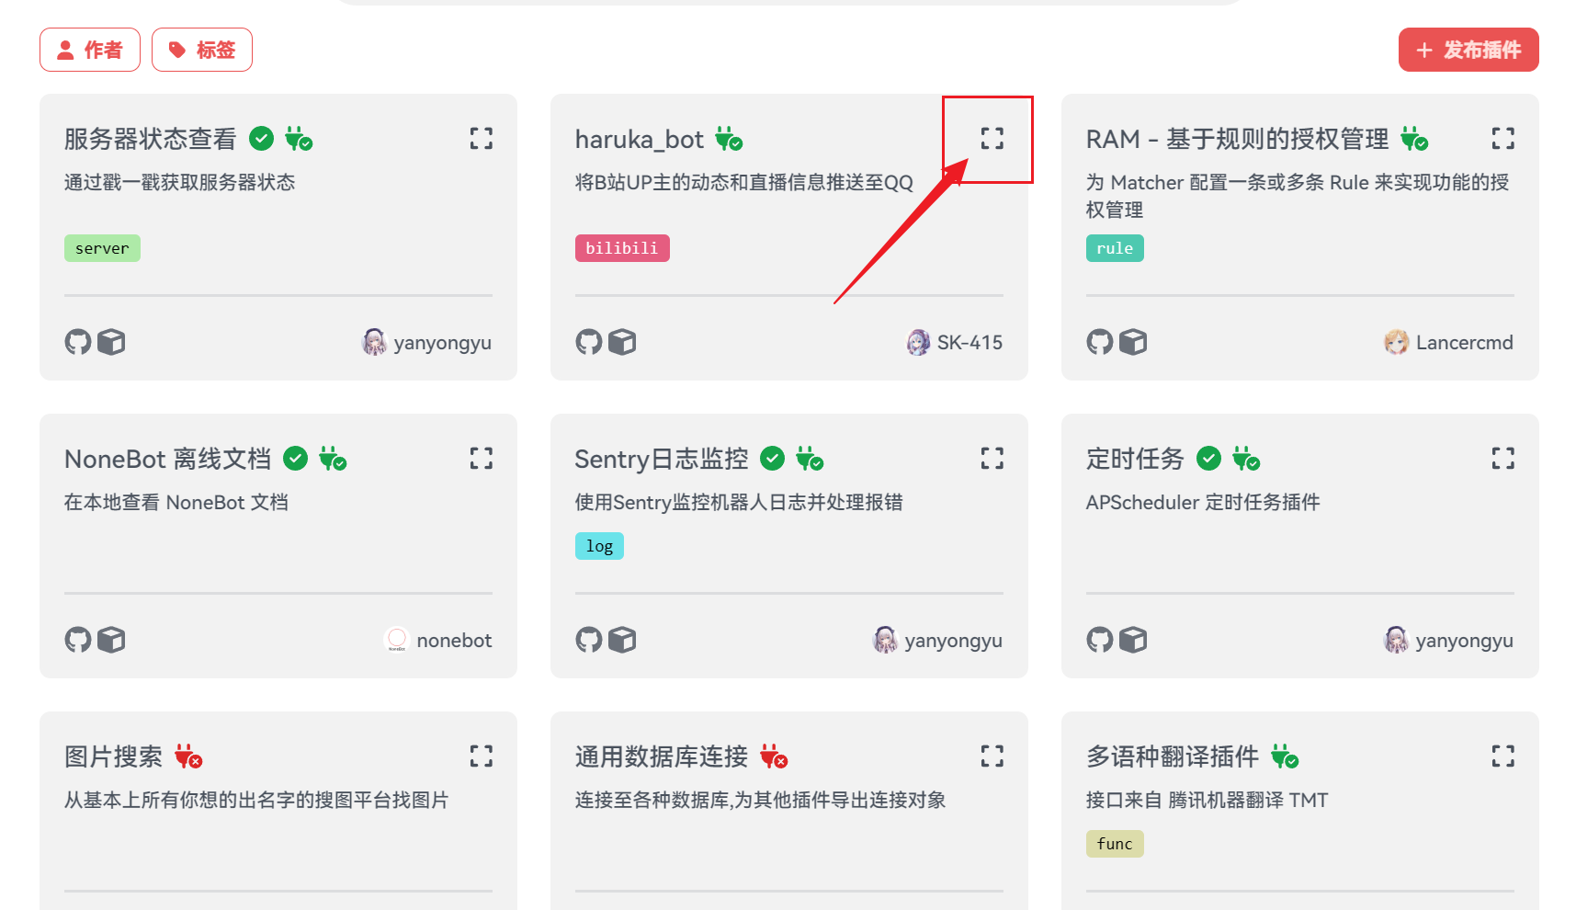Click green plug status on 多语种翻译插件
Screen dimensions: 1576x910
[x=1285, y=756]
